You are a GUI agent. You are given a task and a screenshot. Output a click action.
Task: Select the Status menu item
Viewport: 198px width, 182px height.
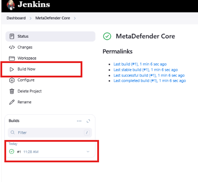[50, 36]
